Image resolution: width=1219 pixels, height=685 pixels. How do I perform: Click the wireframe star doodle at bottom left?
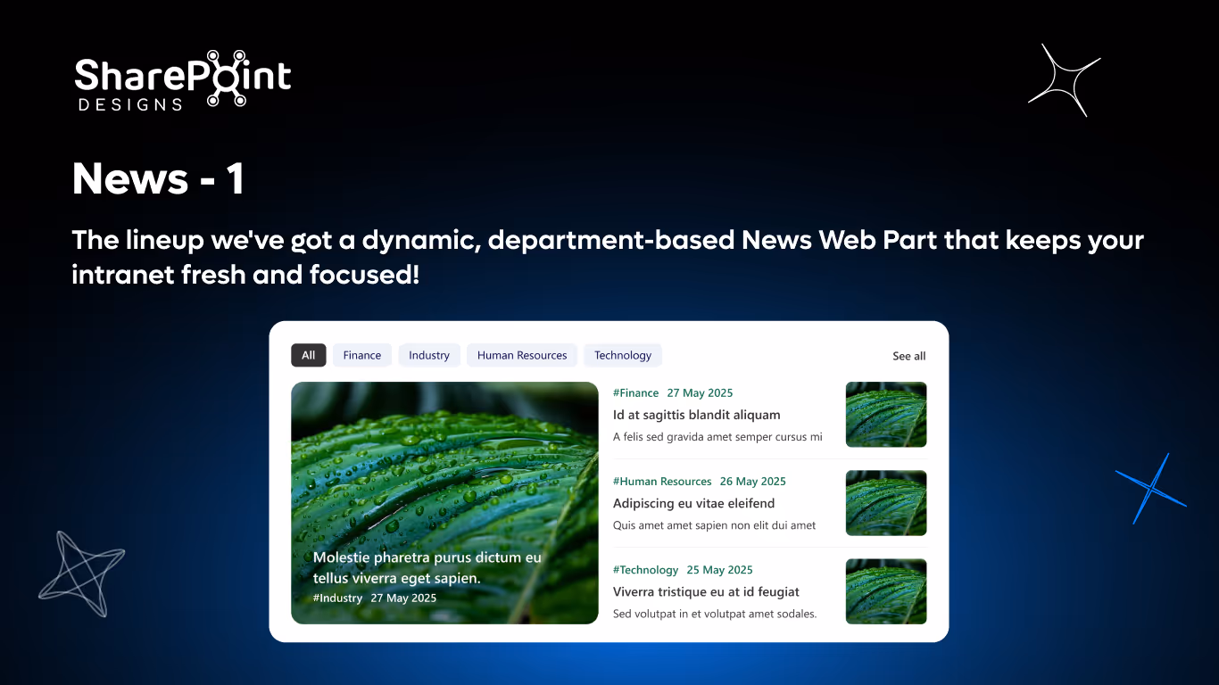(81, 574)
